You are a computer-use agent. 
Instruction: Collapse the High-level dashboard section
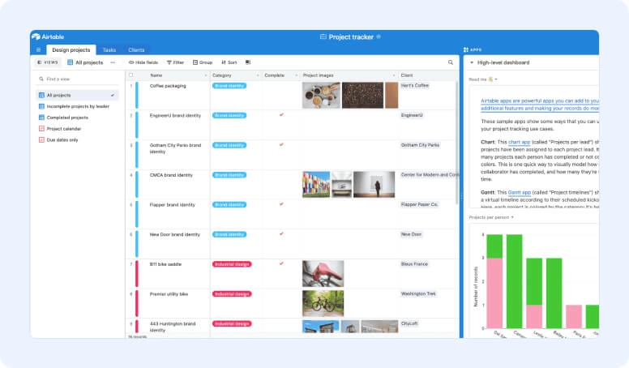472,62
